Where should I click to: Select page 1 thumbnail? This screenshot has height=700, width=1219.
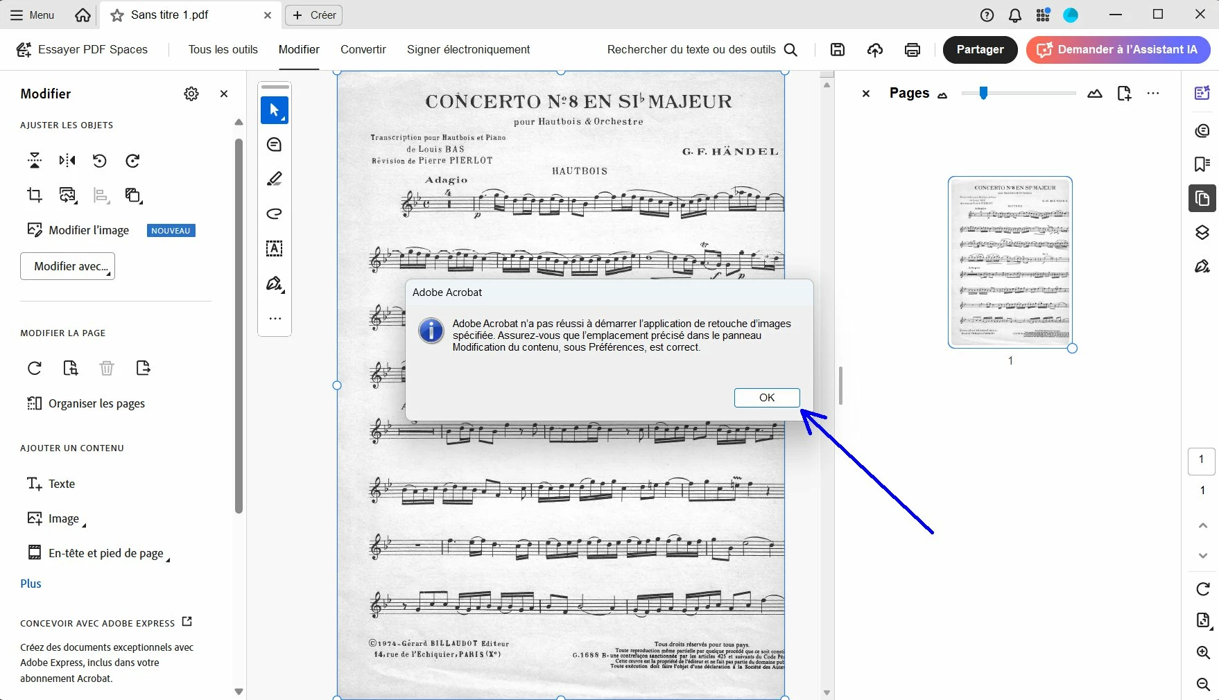click(1010, 262)
